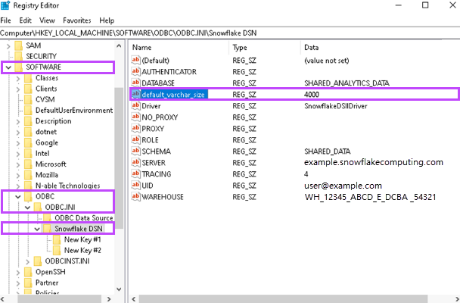
Task: Select the Partner folder icon
Action: [28, 283]
